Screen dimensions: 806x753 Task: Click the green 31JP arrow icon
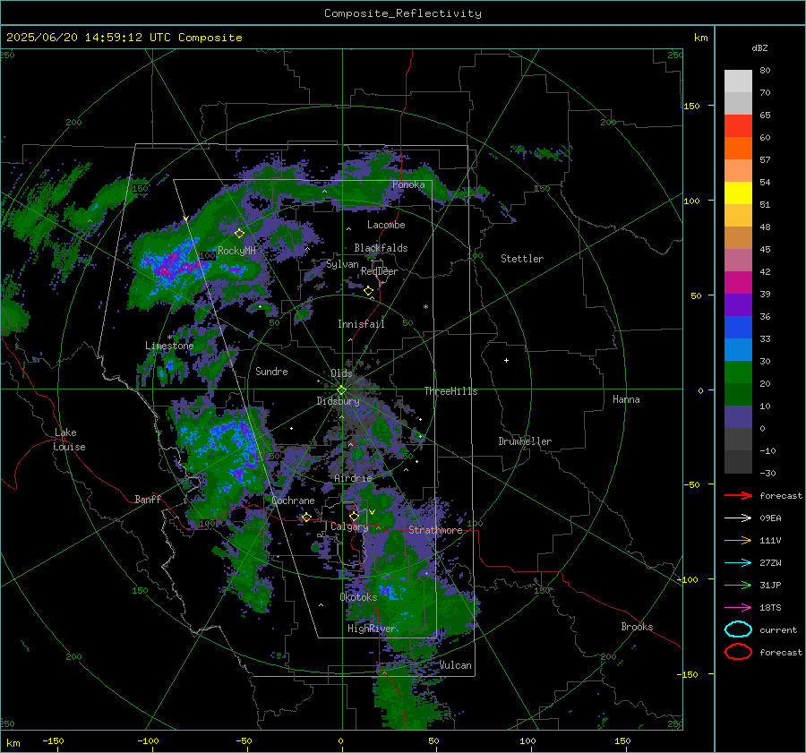tap(738, 585)
